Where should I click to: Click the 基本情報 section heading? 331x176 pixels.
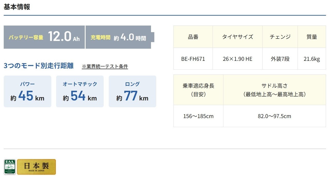[17, 7]
